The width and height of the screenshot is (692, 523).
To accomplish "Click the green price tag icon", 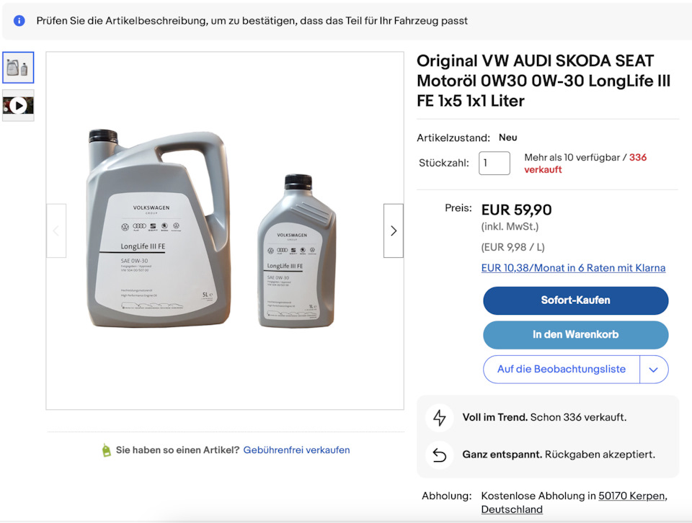I will tap(107, 450).
